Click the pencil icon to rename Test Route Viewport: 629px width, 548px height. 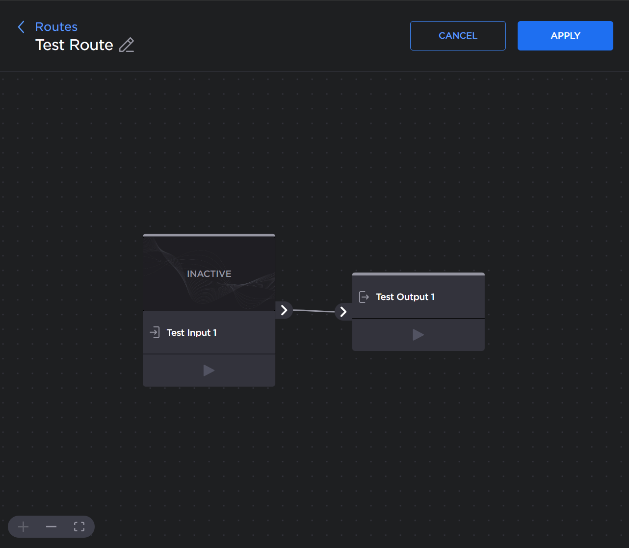126,45
